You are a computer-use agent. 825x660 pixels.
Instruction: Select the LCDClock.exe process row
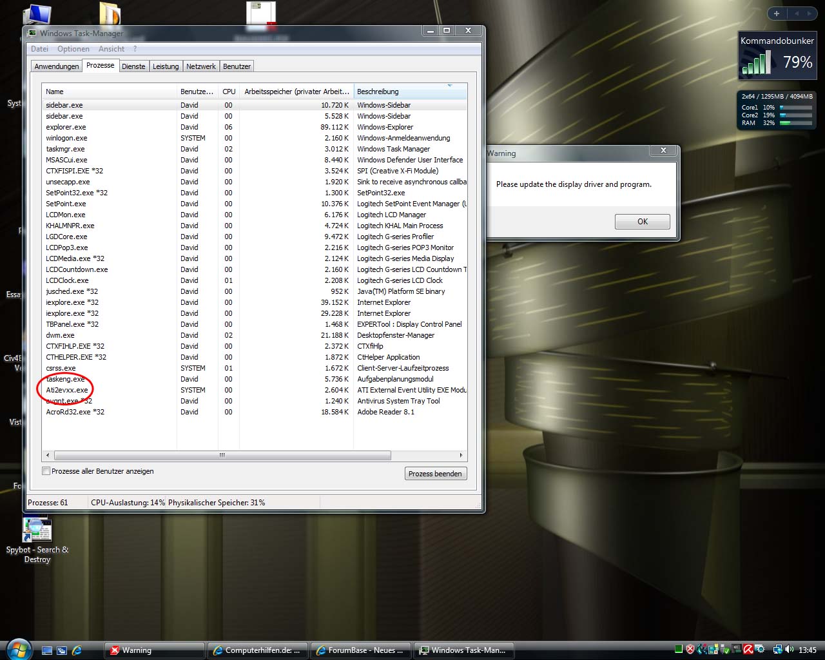pyautogui.click(x=255, y=280)
